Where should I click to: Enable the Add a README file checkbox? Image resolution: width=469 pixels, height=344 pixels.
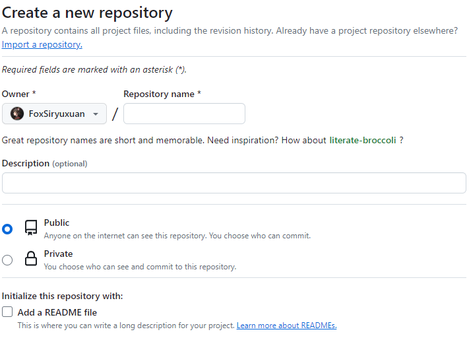pyautogui.click(x=7, y=312)
